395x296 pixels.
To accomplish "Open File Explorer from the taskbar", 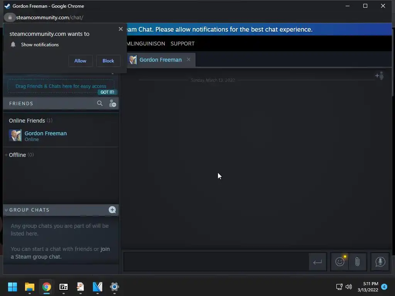I will click(x=29, y=287).
